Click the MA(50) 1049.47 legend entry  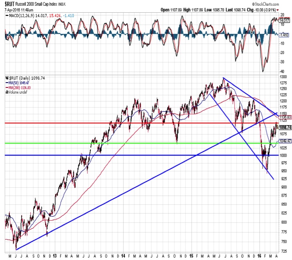19,83
